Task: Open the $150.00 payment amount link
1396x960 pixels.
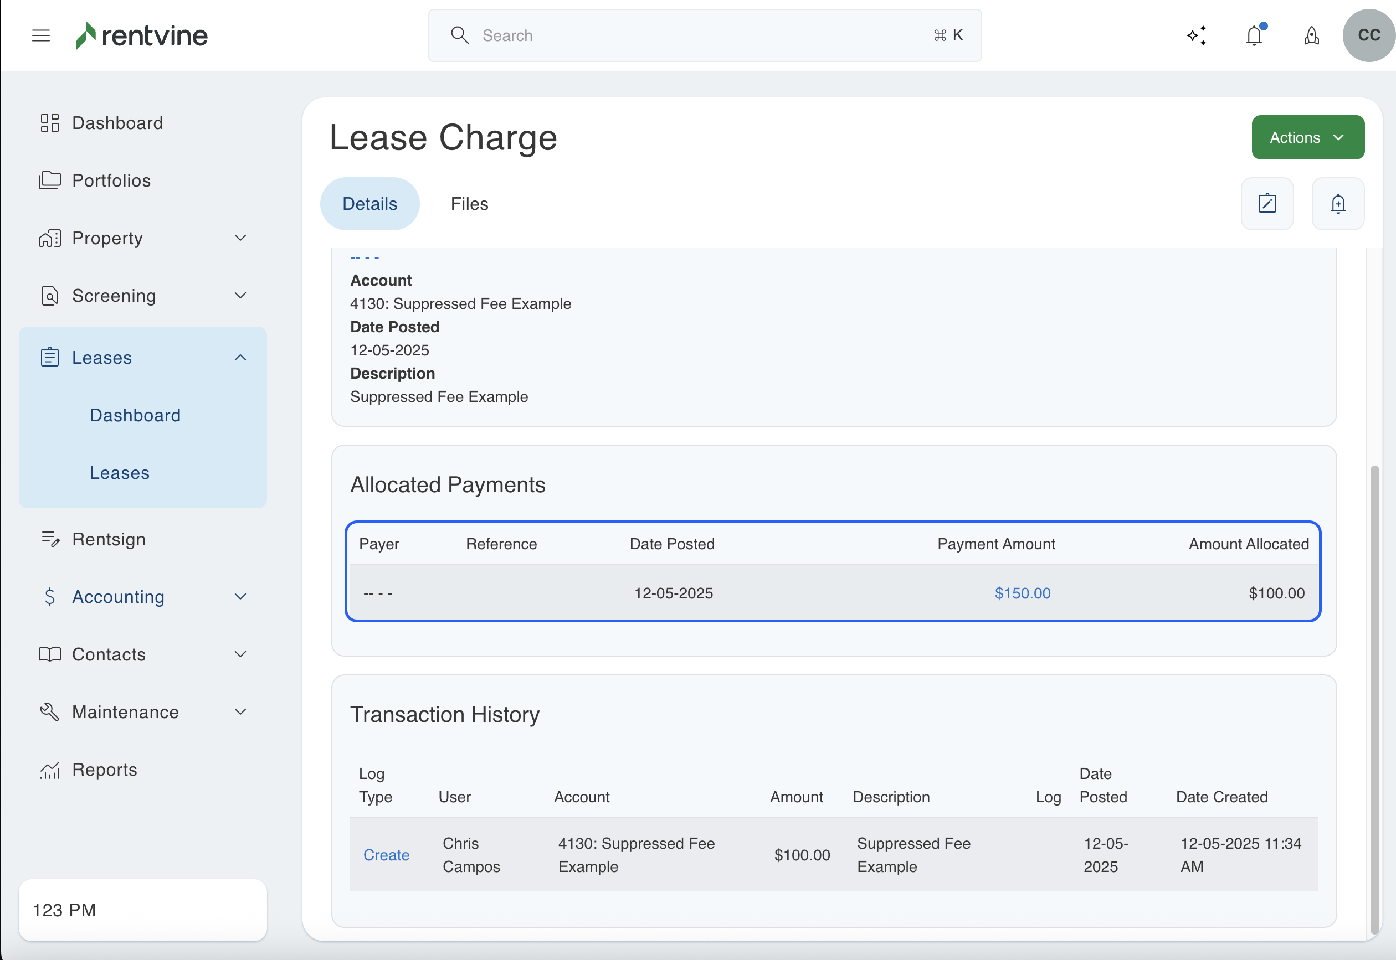Action: [1022, 593]
